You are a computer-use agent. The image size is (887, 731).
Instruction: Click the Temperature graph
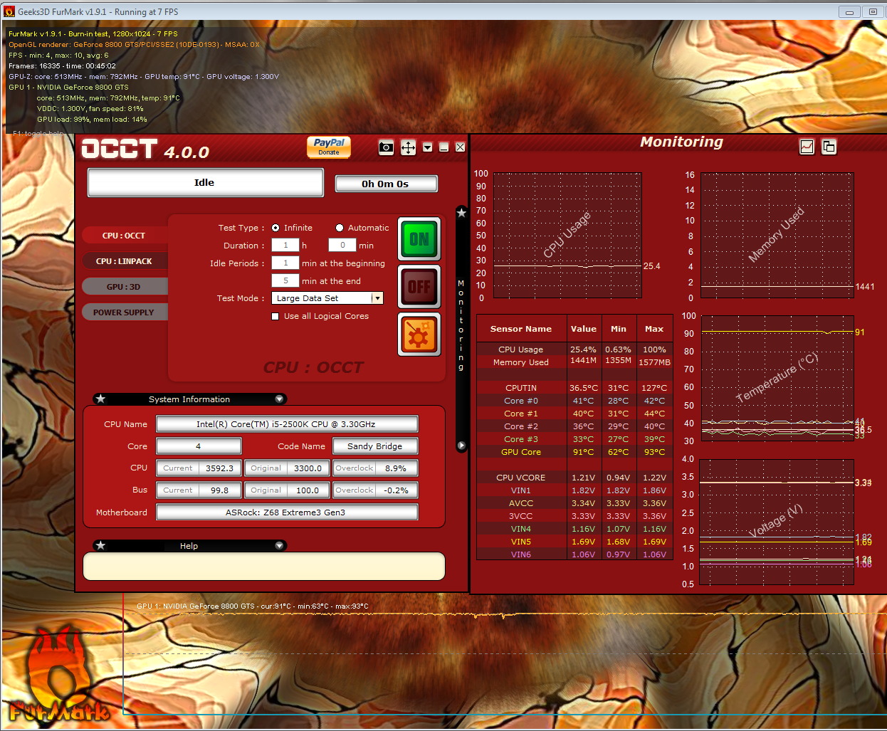coord(777,379)
